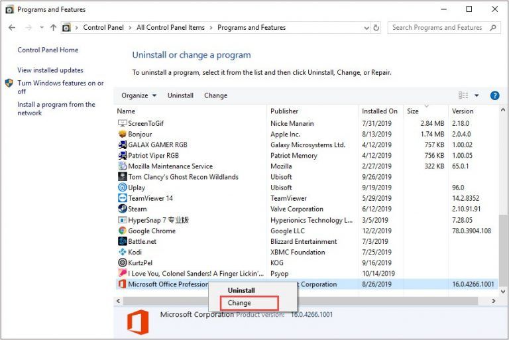509x340 pixels.
Task: Click Uninstall in the toolbar
Action: [180, 95]
